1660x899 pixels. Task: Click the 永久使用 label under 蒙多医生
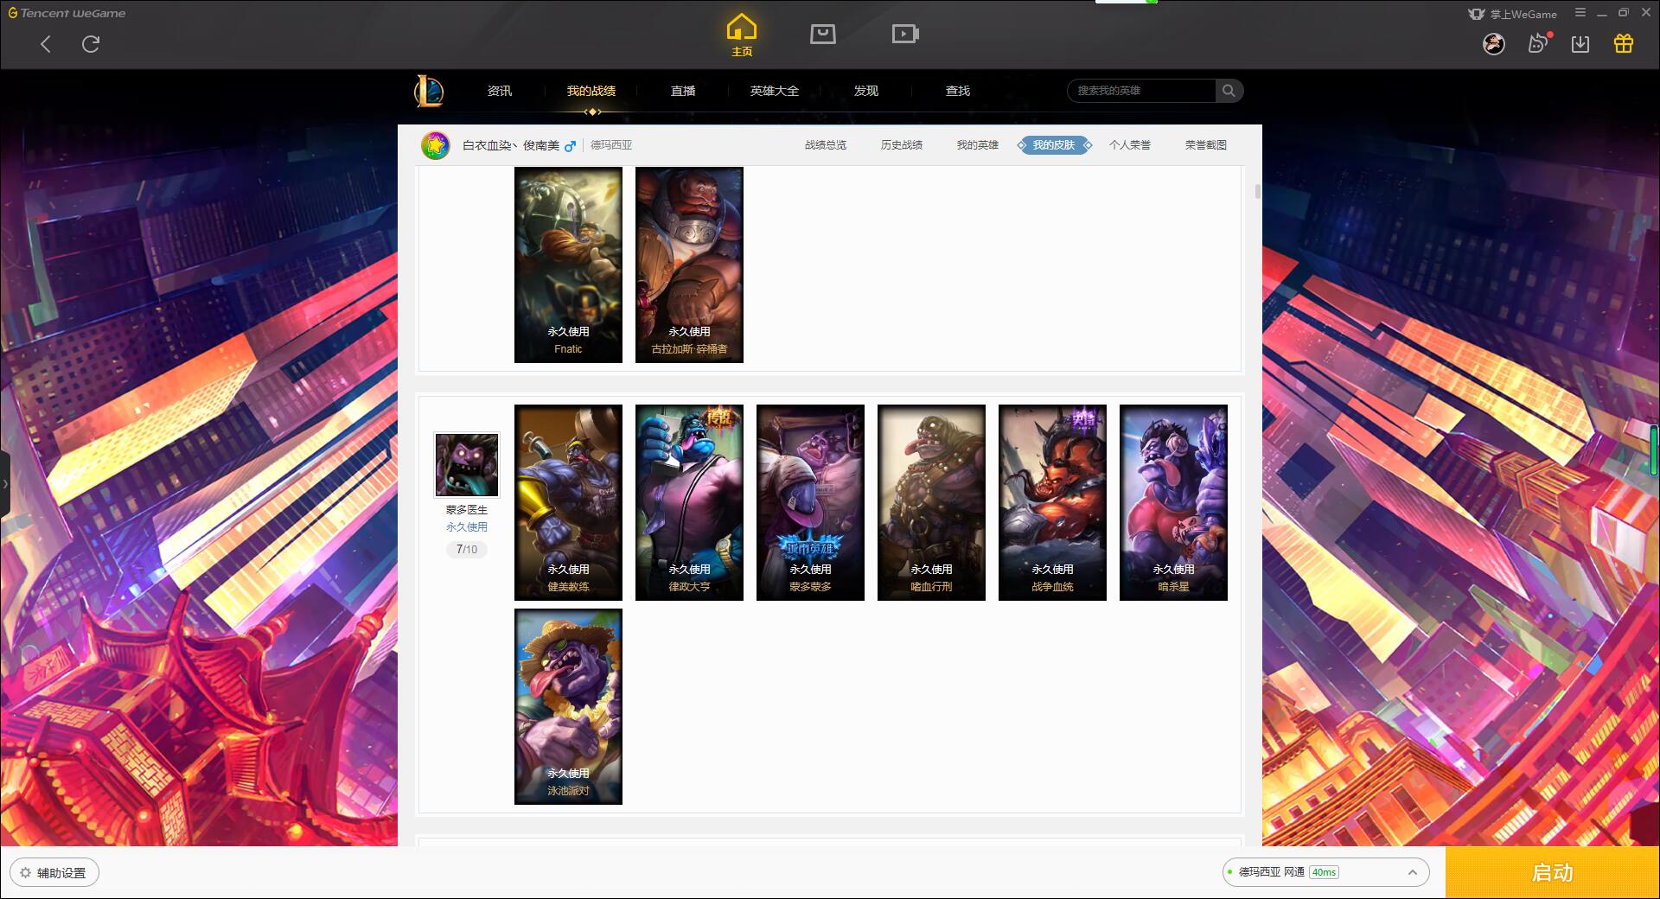[x=467, y=526]
